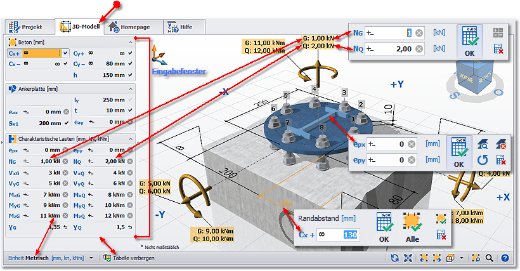Collapse the Beton [mm] section
The image size is (520, 271).
click(x=131, y=42)
